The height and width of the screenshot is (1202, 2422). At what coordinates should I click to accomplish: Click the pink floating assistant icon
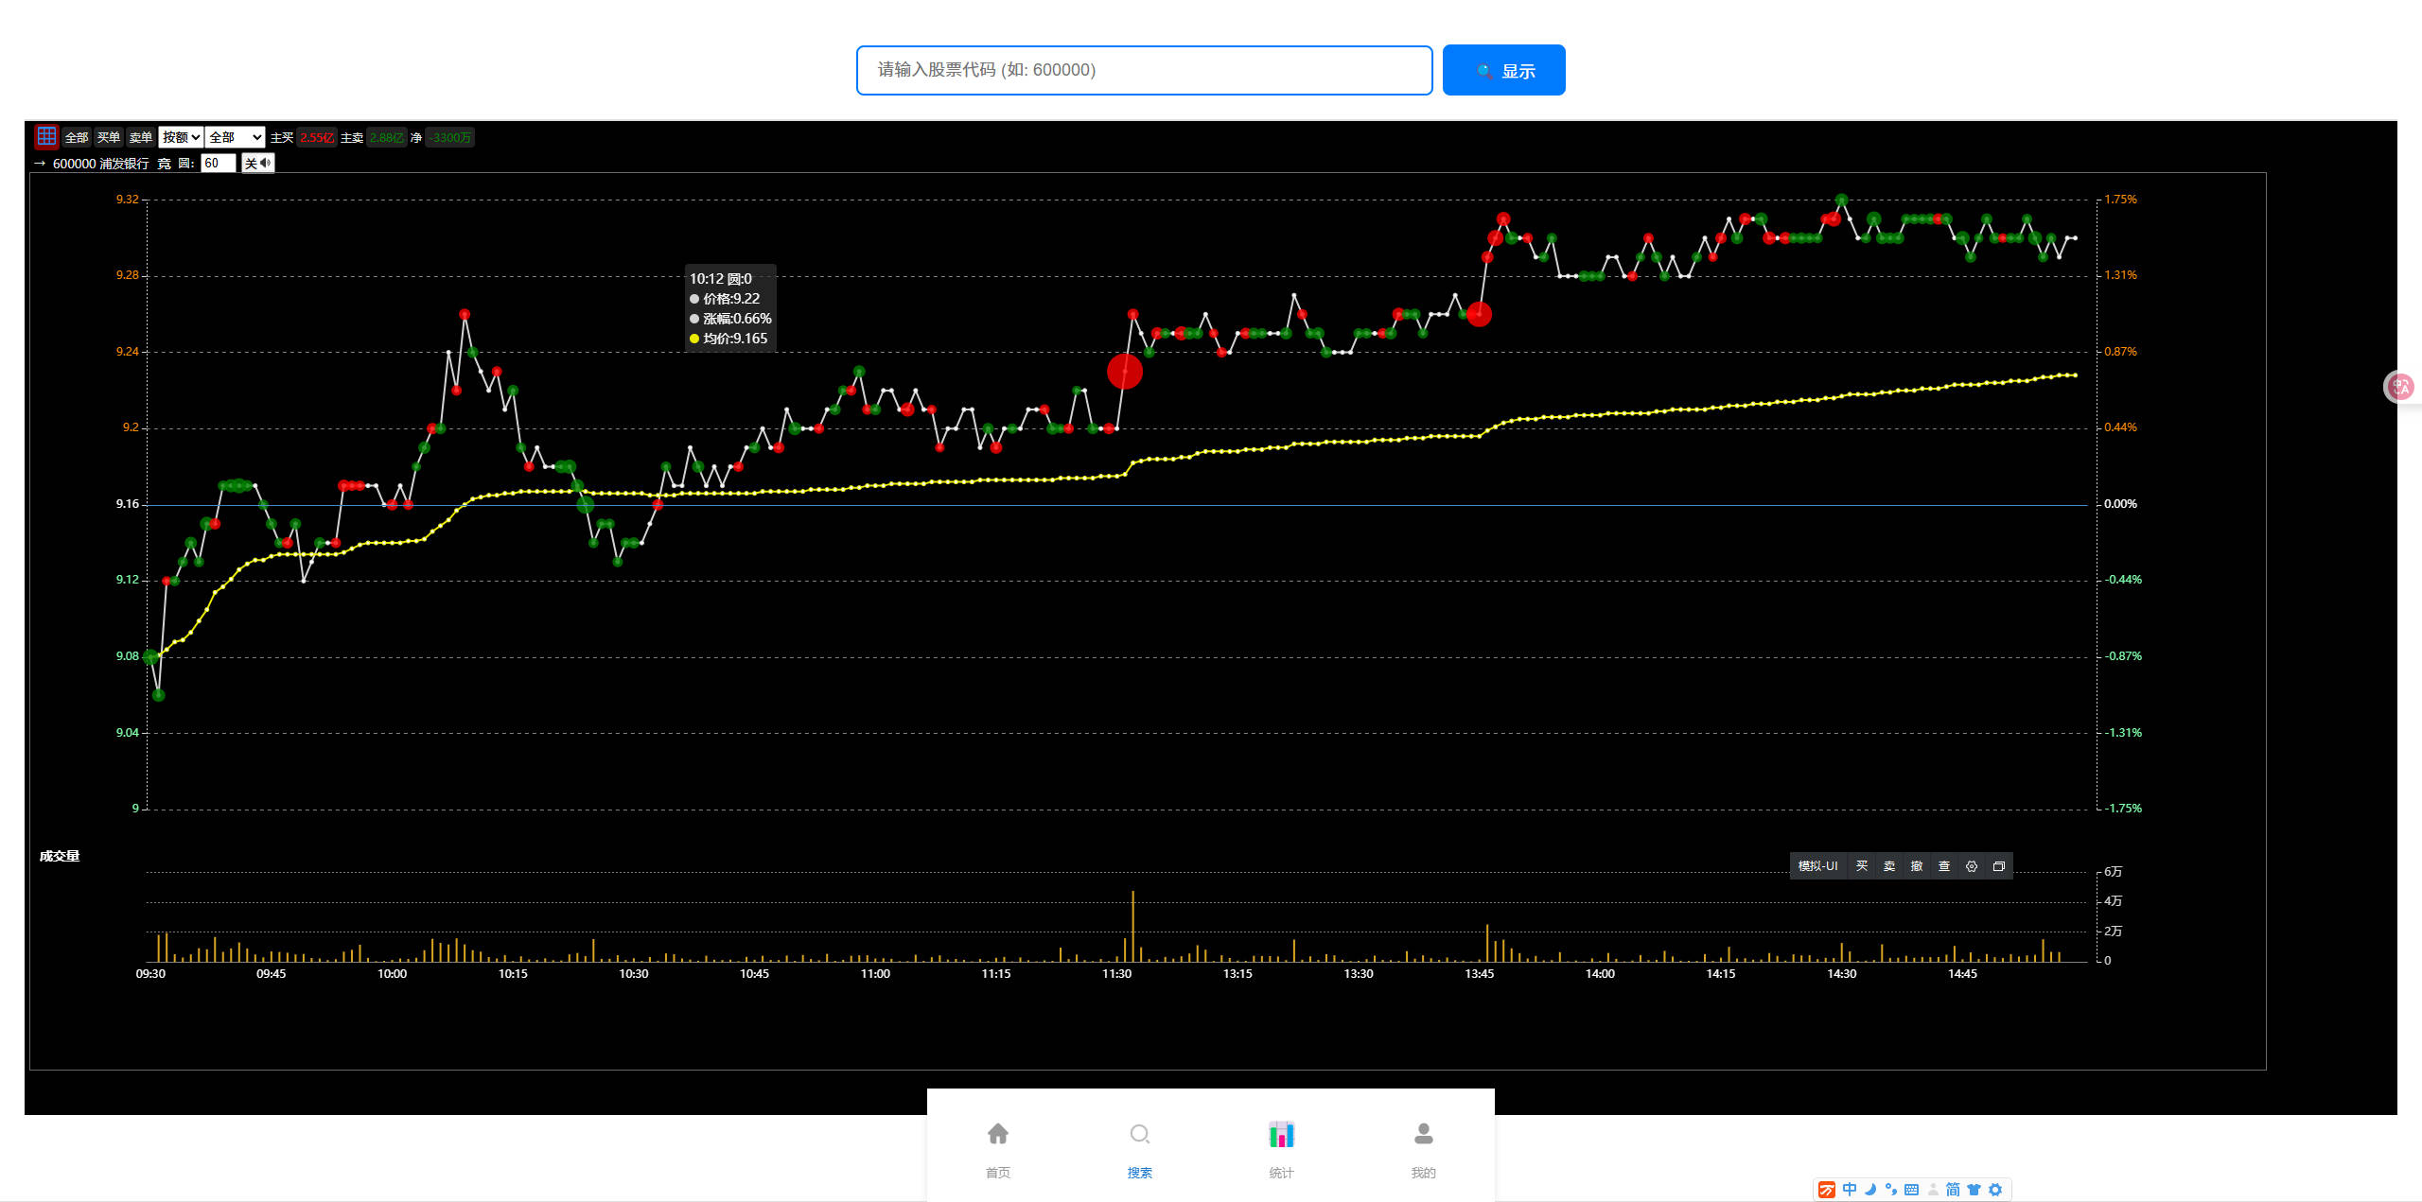[2401, 386]
